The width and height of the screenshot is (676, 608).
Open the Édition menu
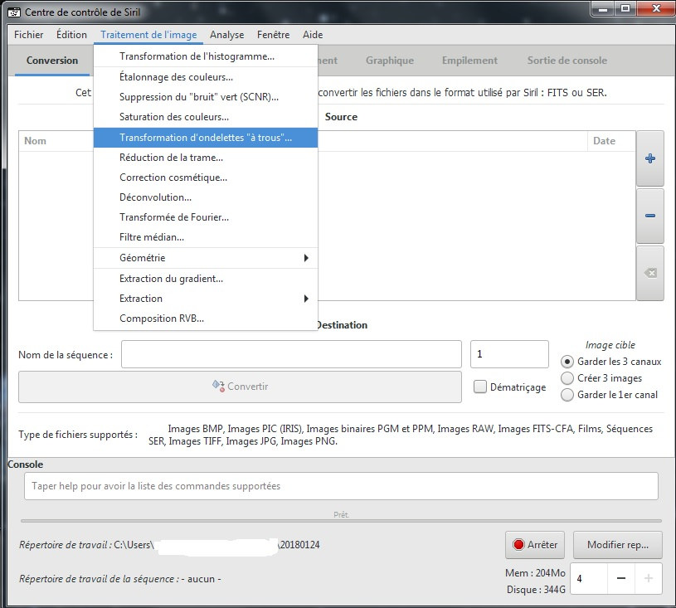[71, 35]
